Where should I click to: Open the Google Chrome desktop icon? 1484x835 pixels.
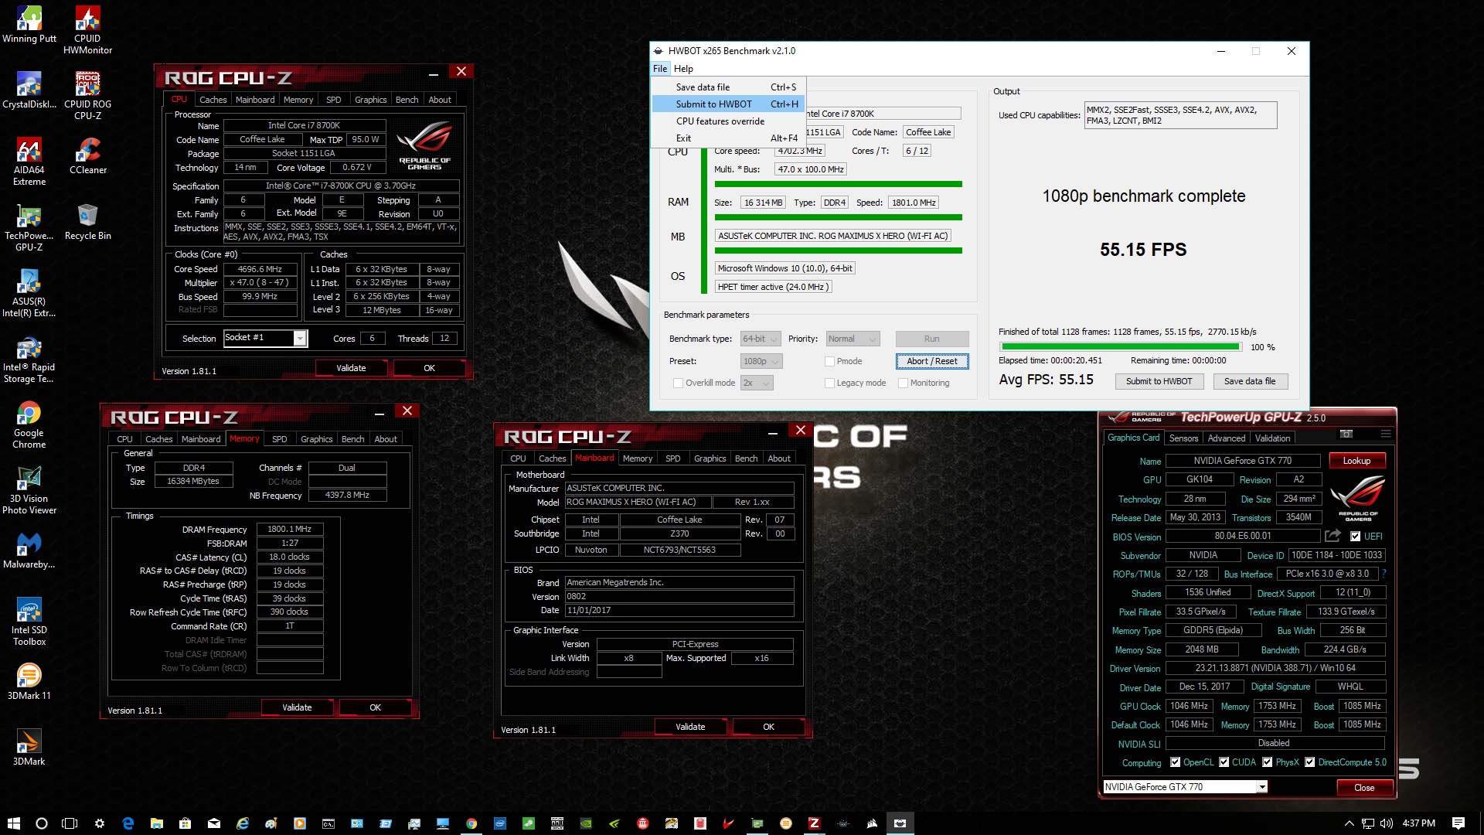click(29, 424)
